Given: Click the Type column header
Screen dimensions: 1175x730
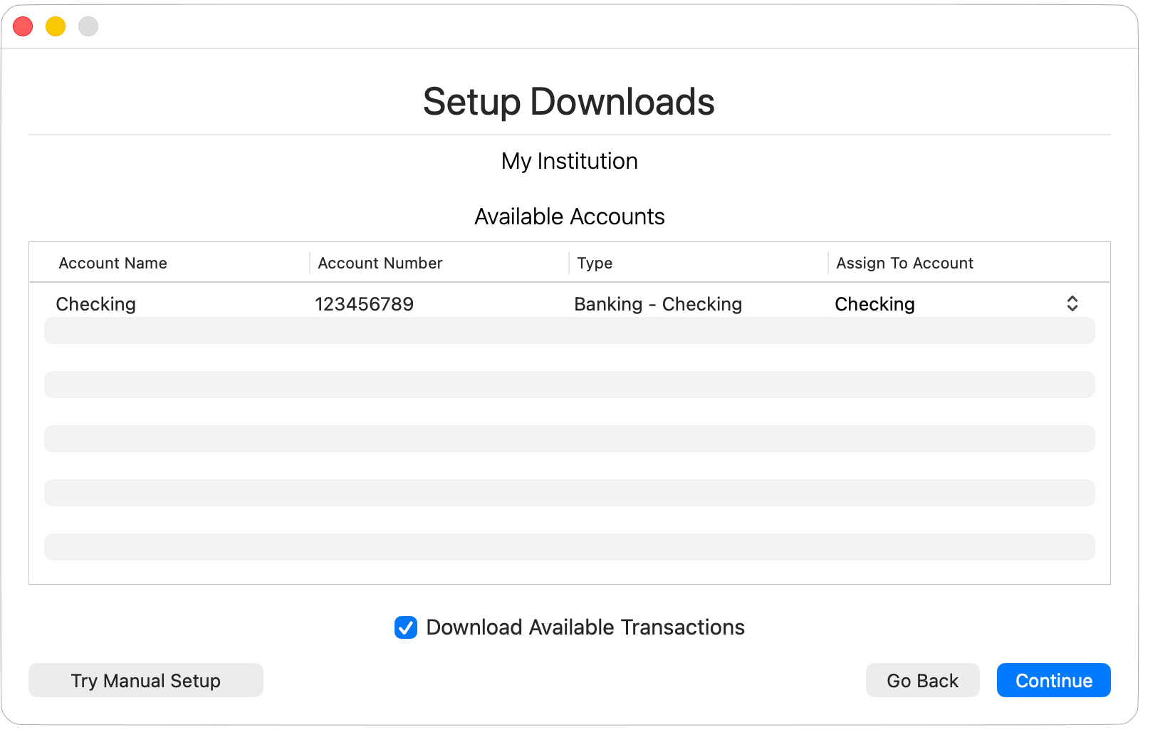Looking at the screenshot, I should [595, 263].
